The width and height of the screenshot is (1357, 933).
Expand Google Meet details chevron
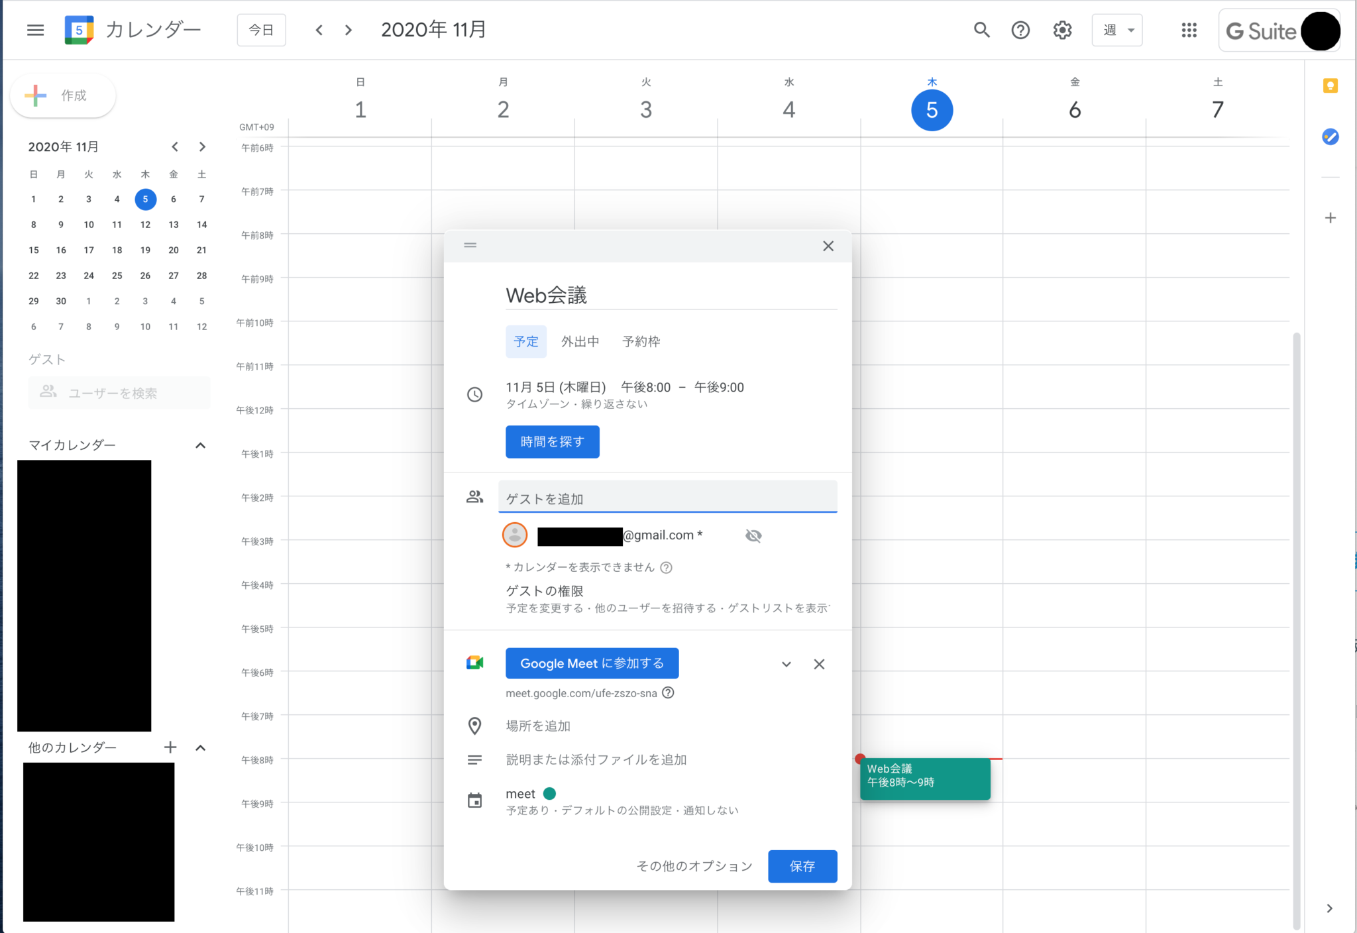(x=786, y=664)
